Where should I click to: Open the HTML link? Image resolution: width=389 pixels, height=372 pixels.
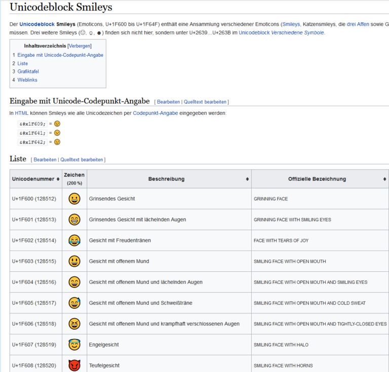(22, 113)
